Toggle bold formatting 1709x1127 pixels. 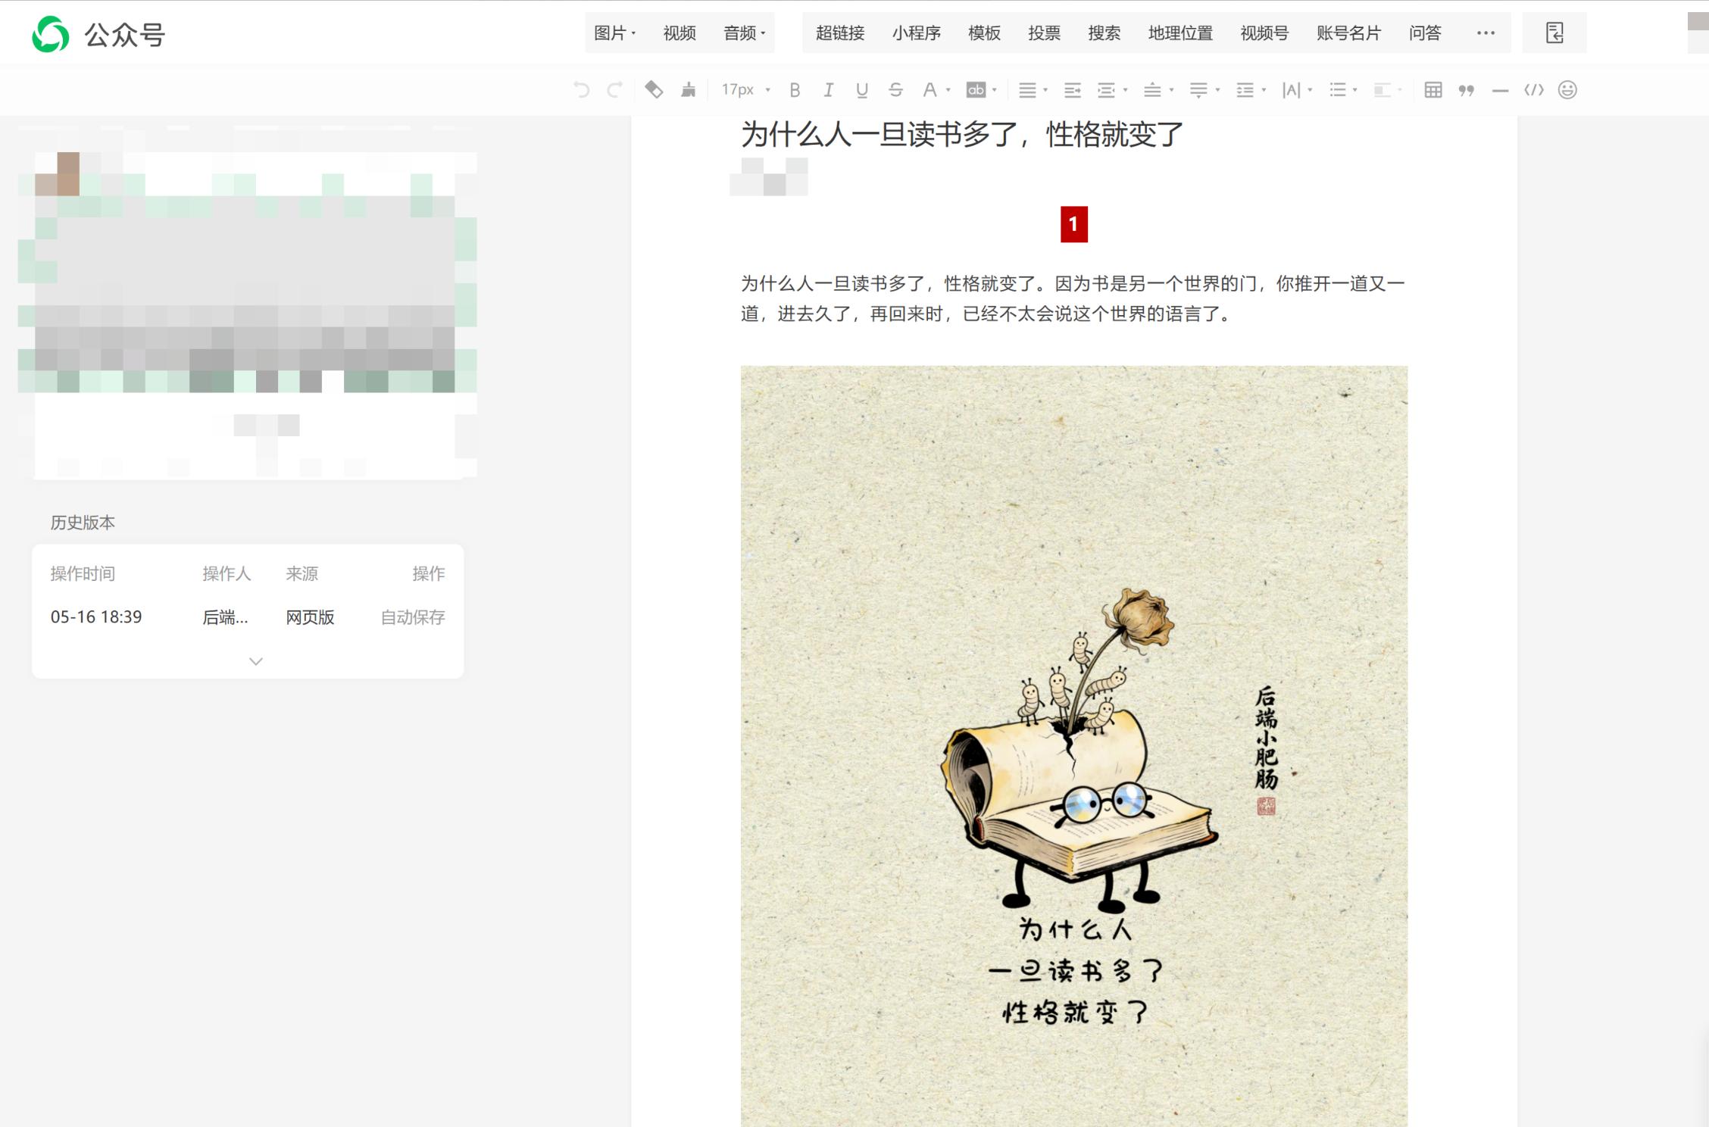click(x=795, y=90)
